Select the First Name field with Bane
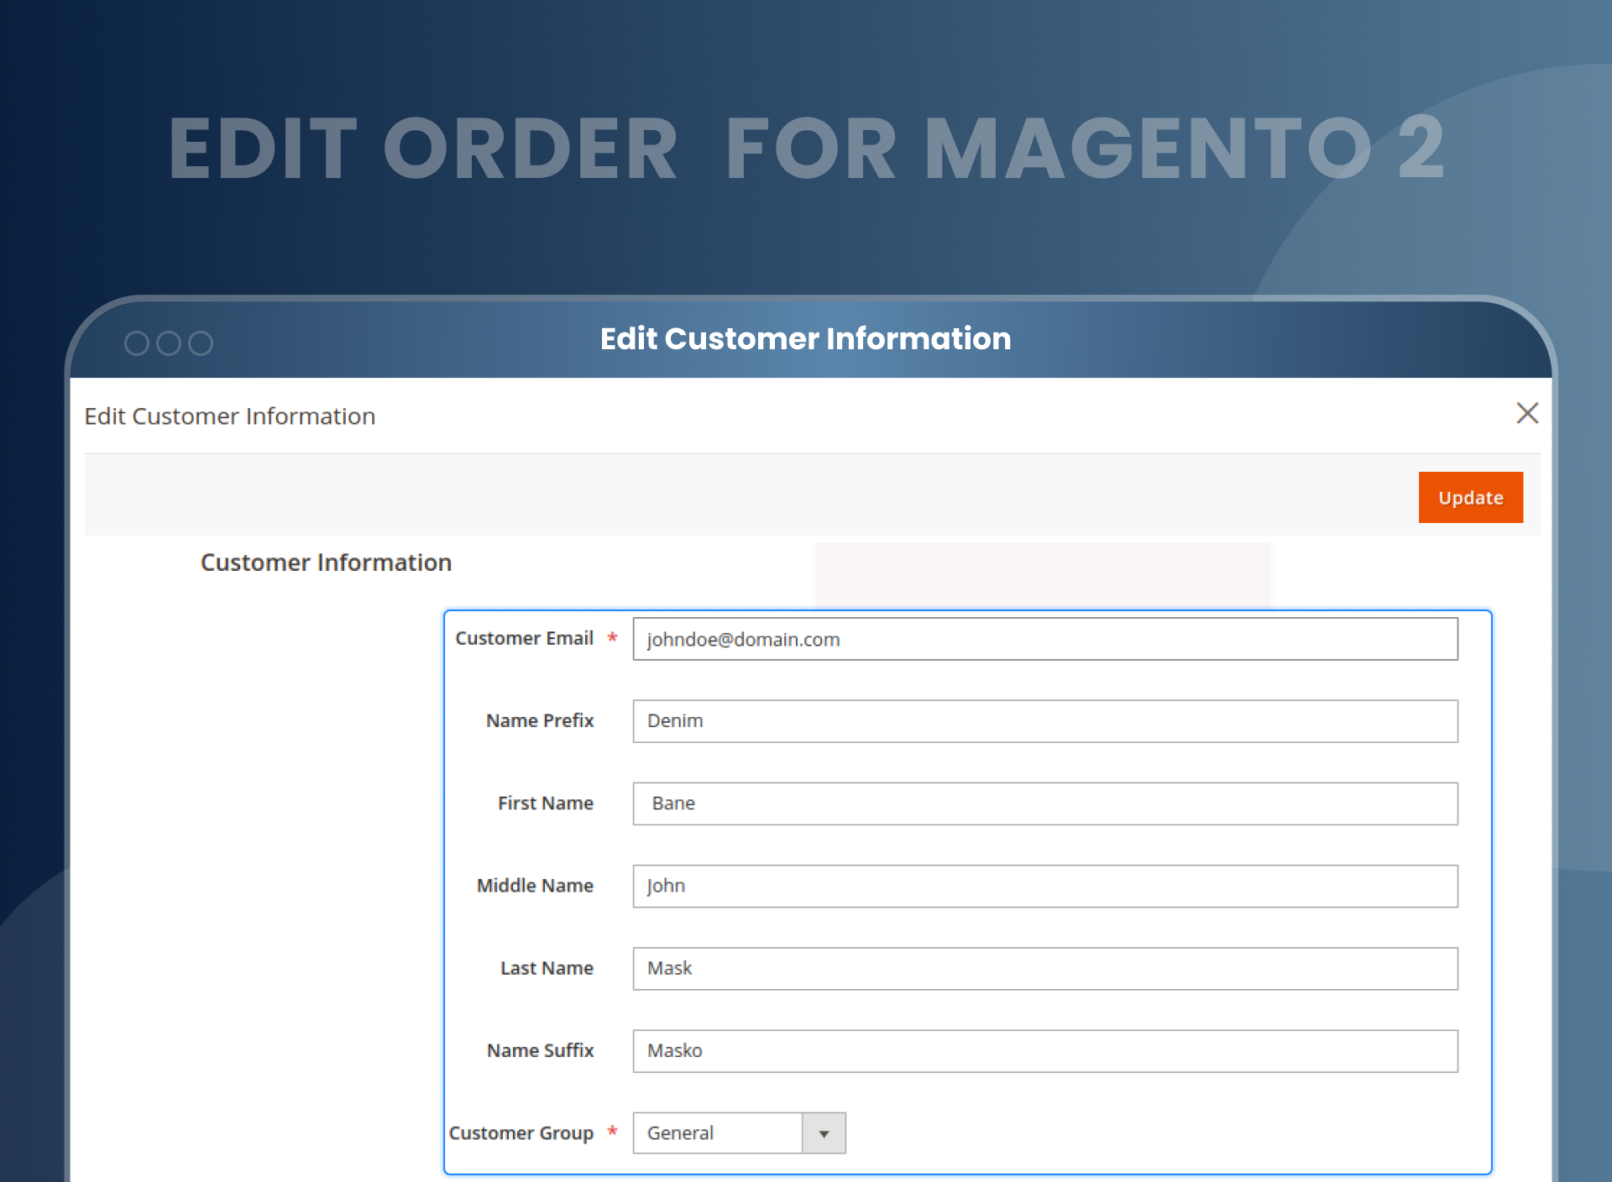Image resolution: width=1612 pixels, height=1182 pixels. tap(1044, 803)
